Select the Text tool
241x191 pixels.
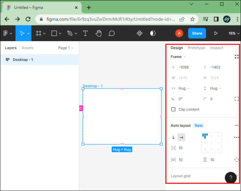[85, 33]
